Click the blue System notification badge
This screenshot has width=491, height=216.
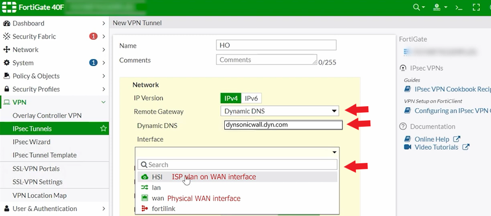(x=93, y=62)
